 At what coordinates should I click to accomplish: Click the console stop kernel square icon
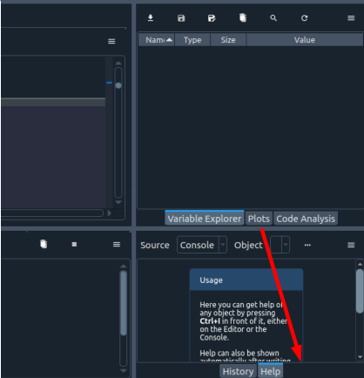[x=74, y=245]
